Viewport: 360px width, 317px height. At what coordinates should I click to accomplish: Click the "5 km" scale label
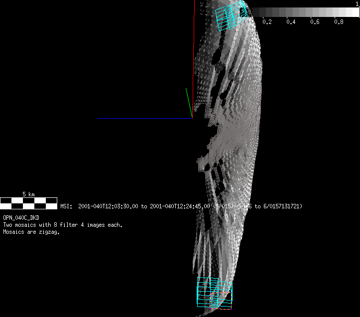pyautogui.click(x=28, y=194)
